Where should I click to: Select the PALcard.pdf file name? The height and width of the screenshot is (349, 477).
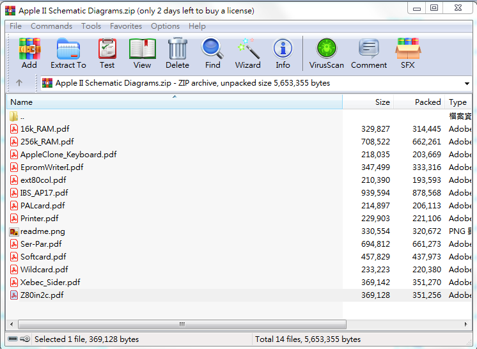point(43,206)
